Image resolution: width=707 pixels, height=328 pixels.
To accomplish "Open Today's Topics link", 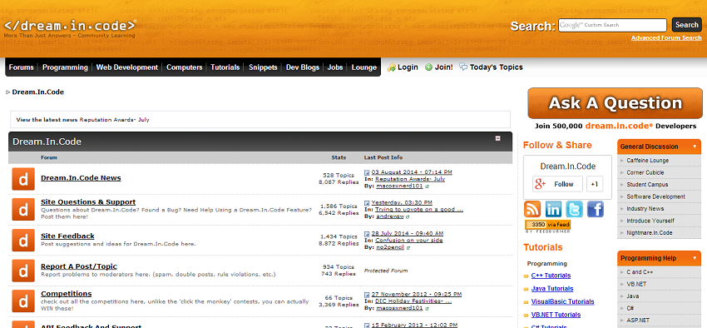I will (x=491, y=67).
